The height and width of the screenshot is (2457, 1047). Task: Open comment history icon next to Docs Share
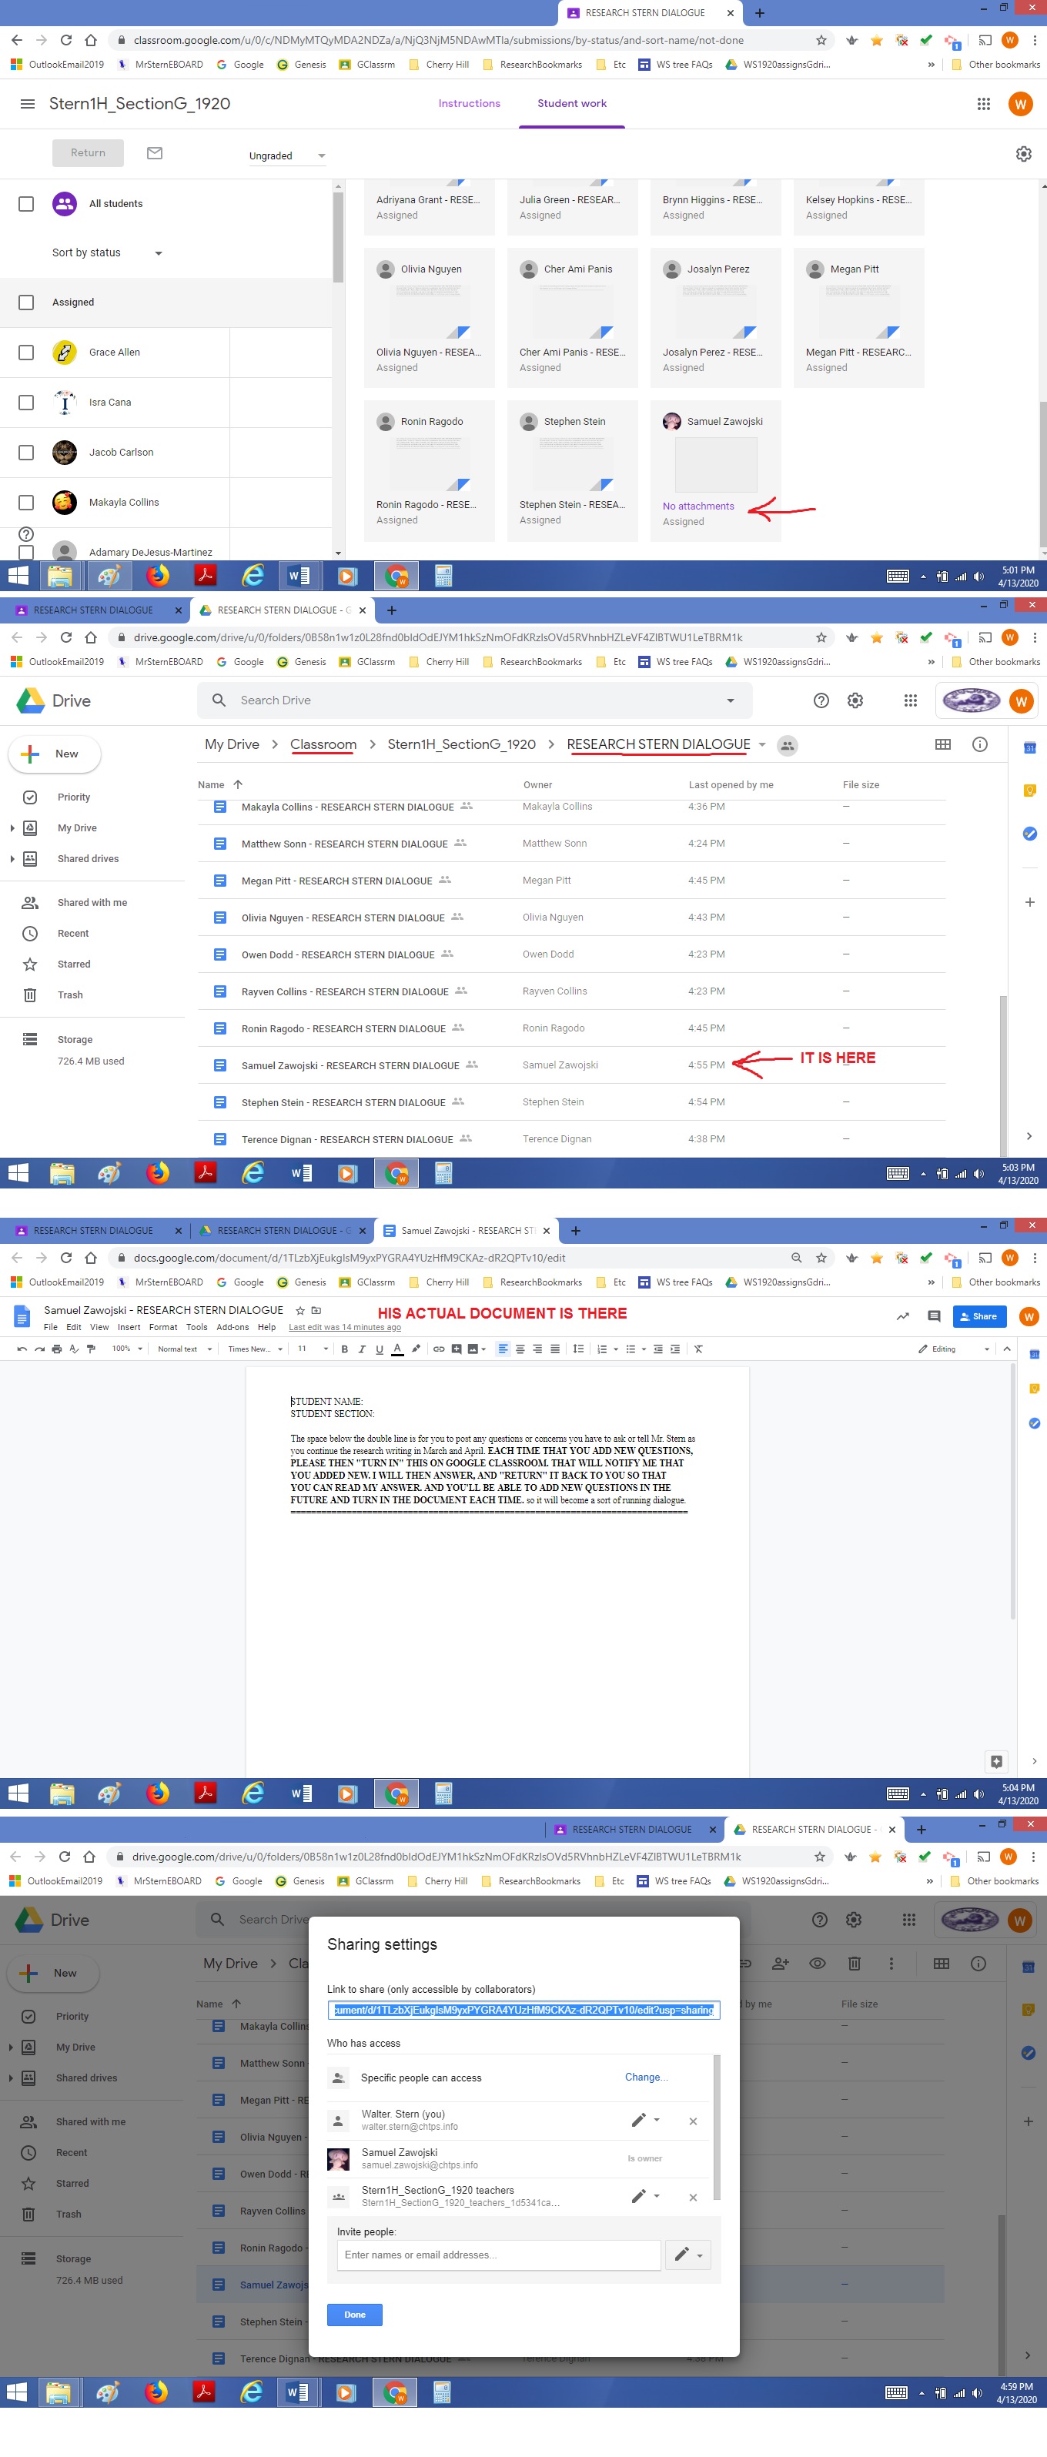pyautogui.click(x=934, y=1316)
